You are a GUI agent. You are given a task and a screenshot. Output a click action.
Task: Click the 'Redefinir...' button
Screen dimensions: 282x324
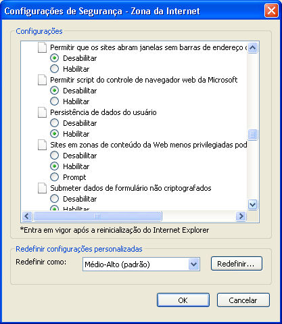coord(237,264)
